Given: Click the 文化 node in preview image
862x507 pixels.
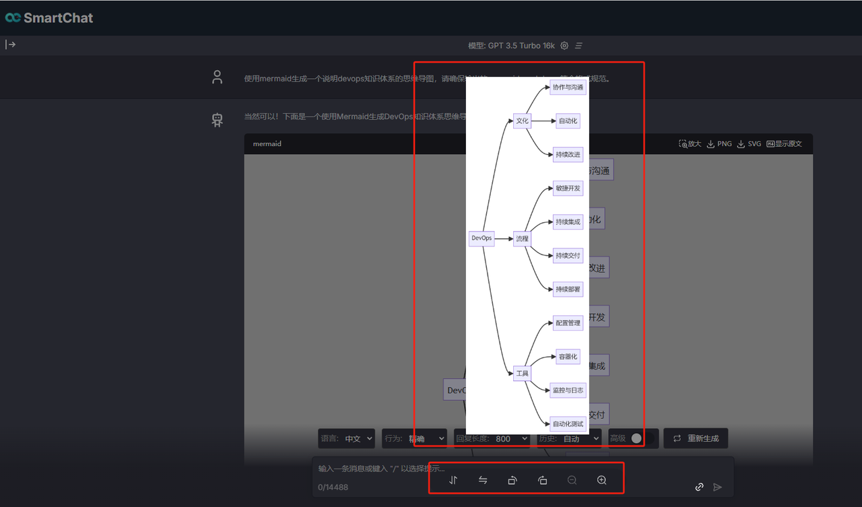Looking at the screenshot, I should [x=523, y=121].
